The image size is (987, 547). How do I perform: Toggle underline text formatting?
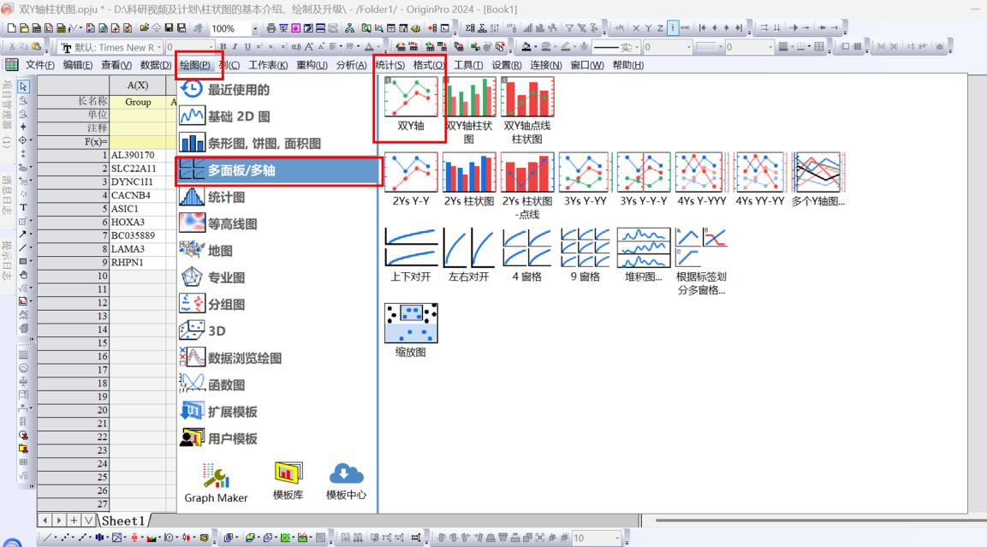click(247, 47)
